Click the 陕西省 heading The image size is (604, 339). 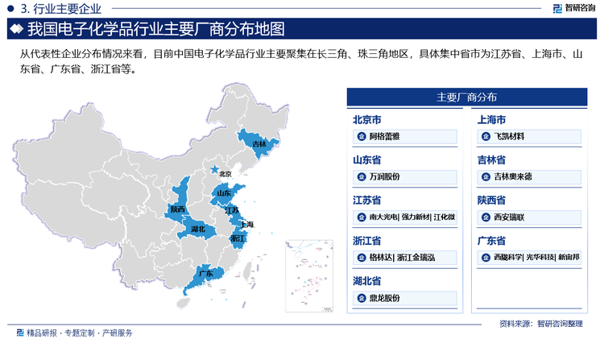coord(491,201)
